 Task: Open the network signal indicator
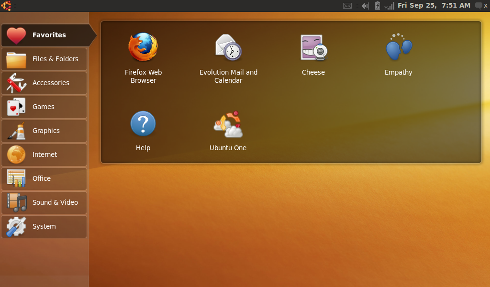(390, 6)
